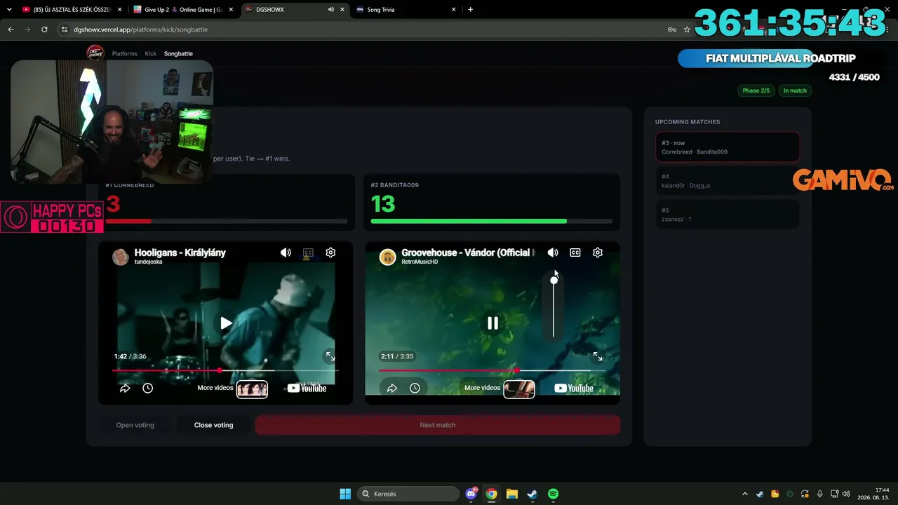
Task: Adjust the Groovehouse vertical volume slider
Action: pyautogui.click(x=554, y=307)
